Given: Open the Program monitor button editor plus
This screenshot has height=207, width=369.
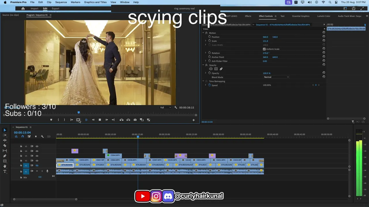Looking at the screenshot, I should click(193, 120).
